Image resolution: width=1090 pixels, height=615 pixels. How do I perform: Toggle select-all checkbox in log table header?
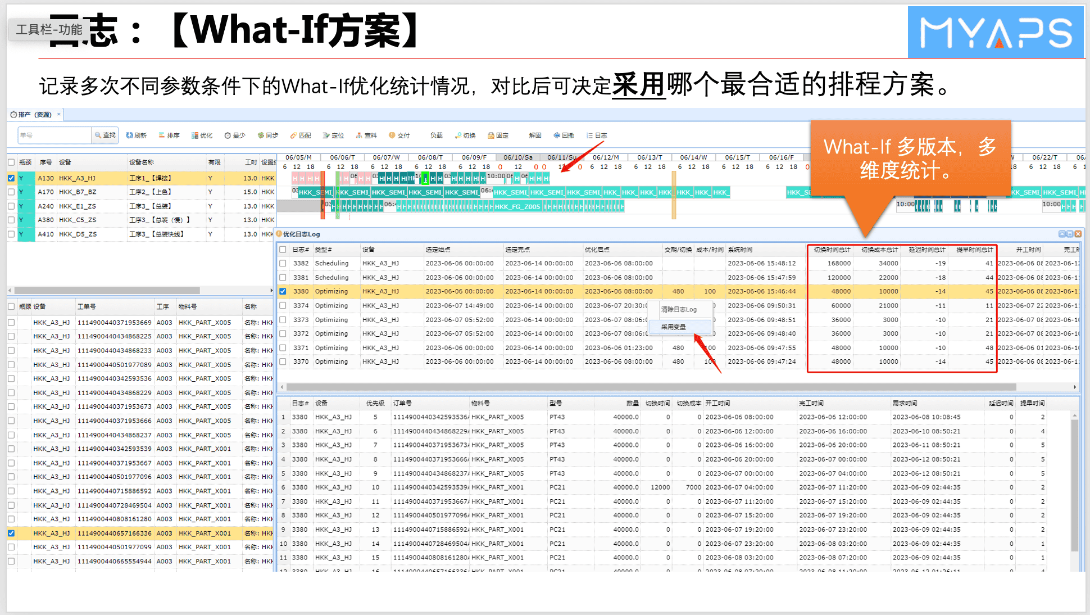283,250
